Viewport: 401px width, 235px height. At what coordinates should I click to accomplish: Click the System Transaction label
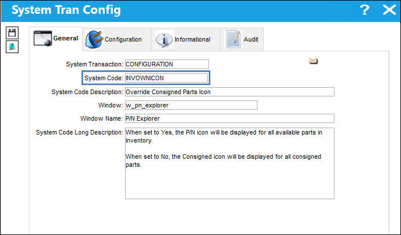(94, 64)
